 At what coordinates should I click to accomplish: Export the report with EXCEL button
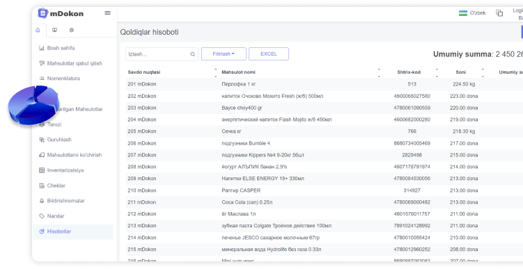coord(269,54)
